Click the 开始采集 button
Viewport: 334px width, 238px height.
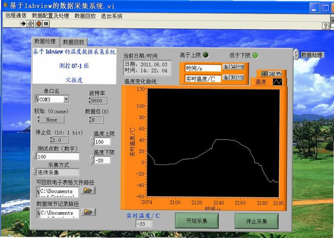(x=197, y=221)
